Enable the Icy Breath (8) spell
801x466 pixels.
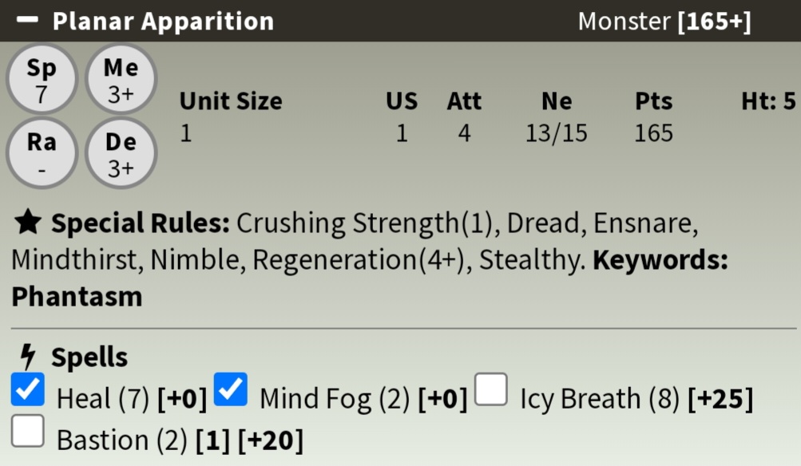tap(491, 389)
